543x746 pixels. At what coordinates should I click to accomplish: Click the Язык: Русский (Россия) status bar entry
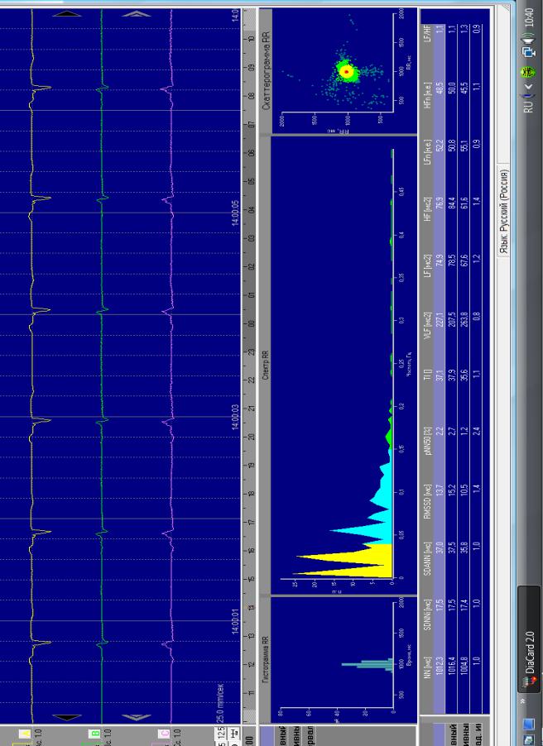pos(504,211)
